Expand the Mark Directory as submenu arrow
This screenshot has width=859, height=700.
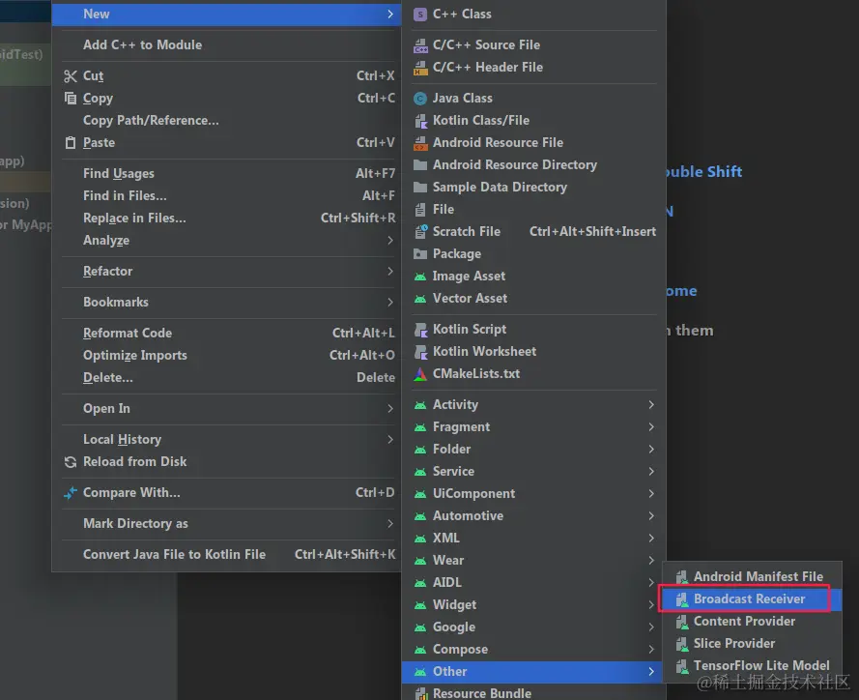coord(390,524)
